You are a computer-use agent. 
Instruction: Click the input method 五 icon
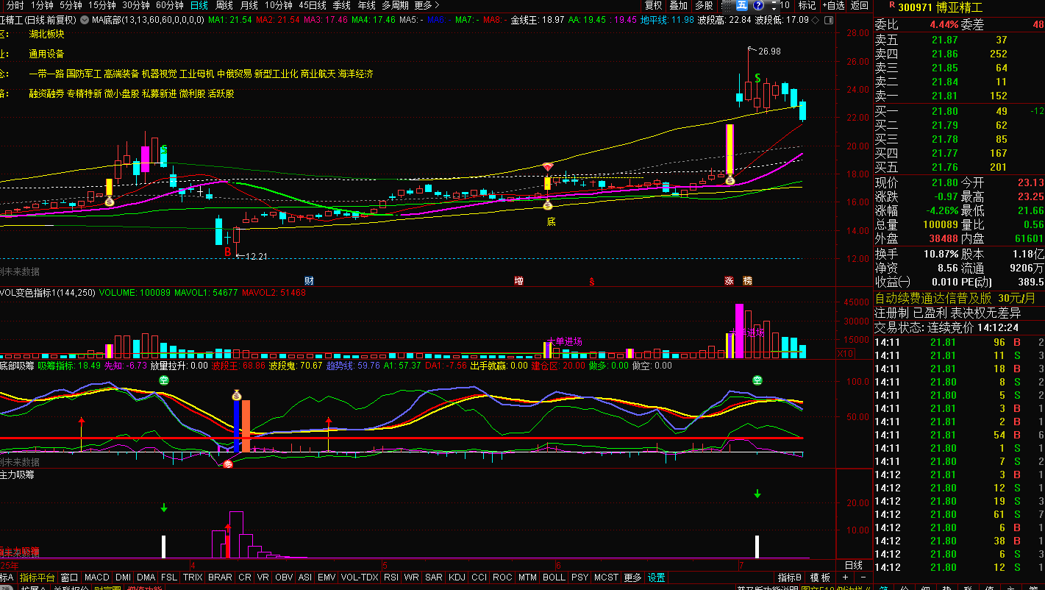[x=741, y=5]
